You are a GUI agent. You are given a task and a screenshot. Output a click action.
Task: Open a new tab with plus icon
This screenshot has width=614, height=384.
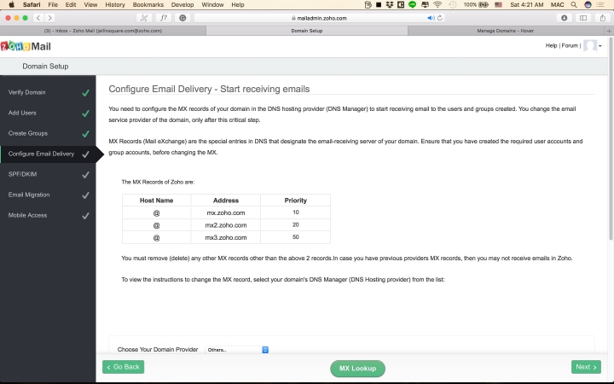click(x=609, y=31)
